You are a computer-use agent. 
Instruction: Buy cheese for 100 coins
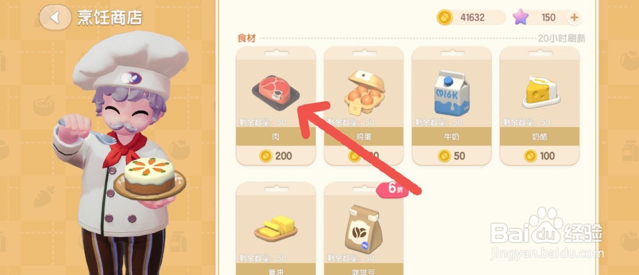click(540, 156)
